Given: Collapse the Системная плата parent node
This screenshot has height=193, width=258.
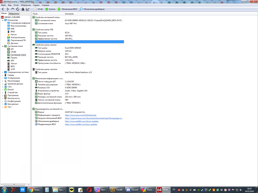Looking at the screenshot, I should click(3, 46).
